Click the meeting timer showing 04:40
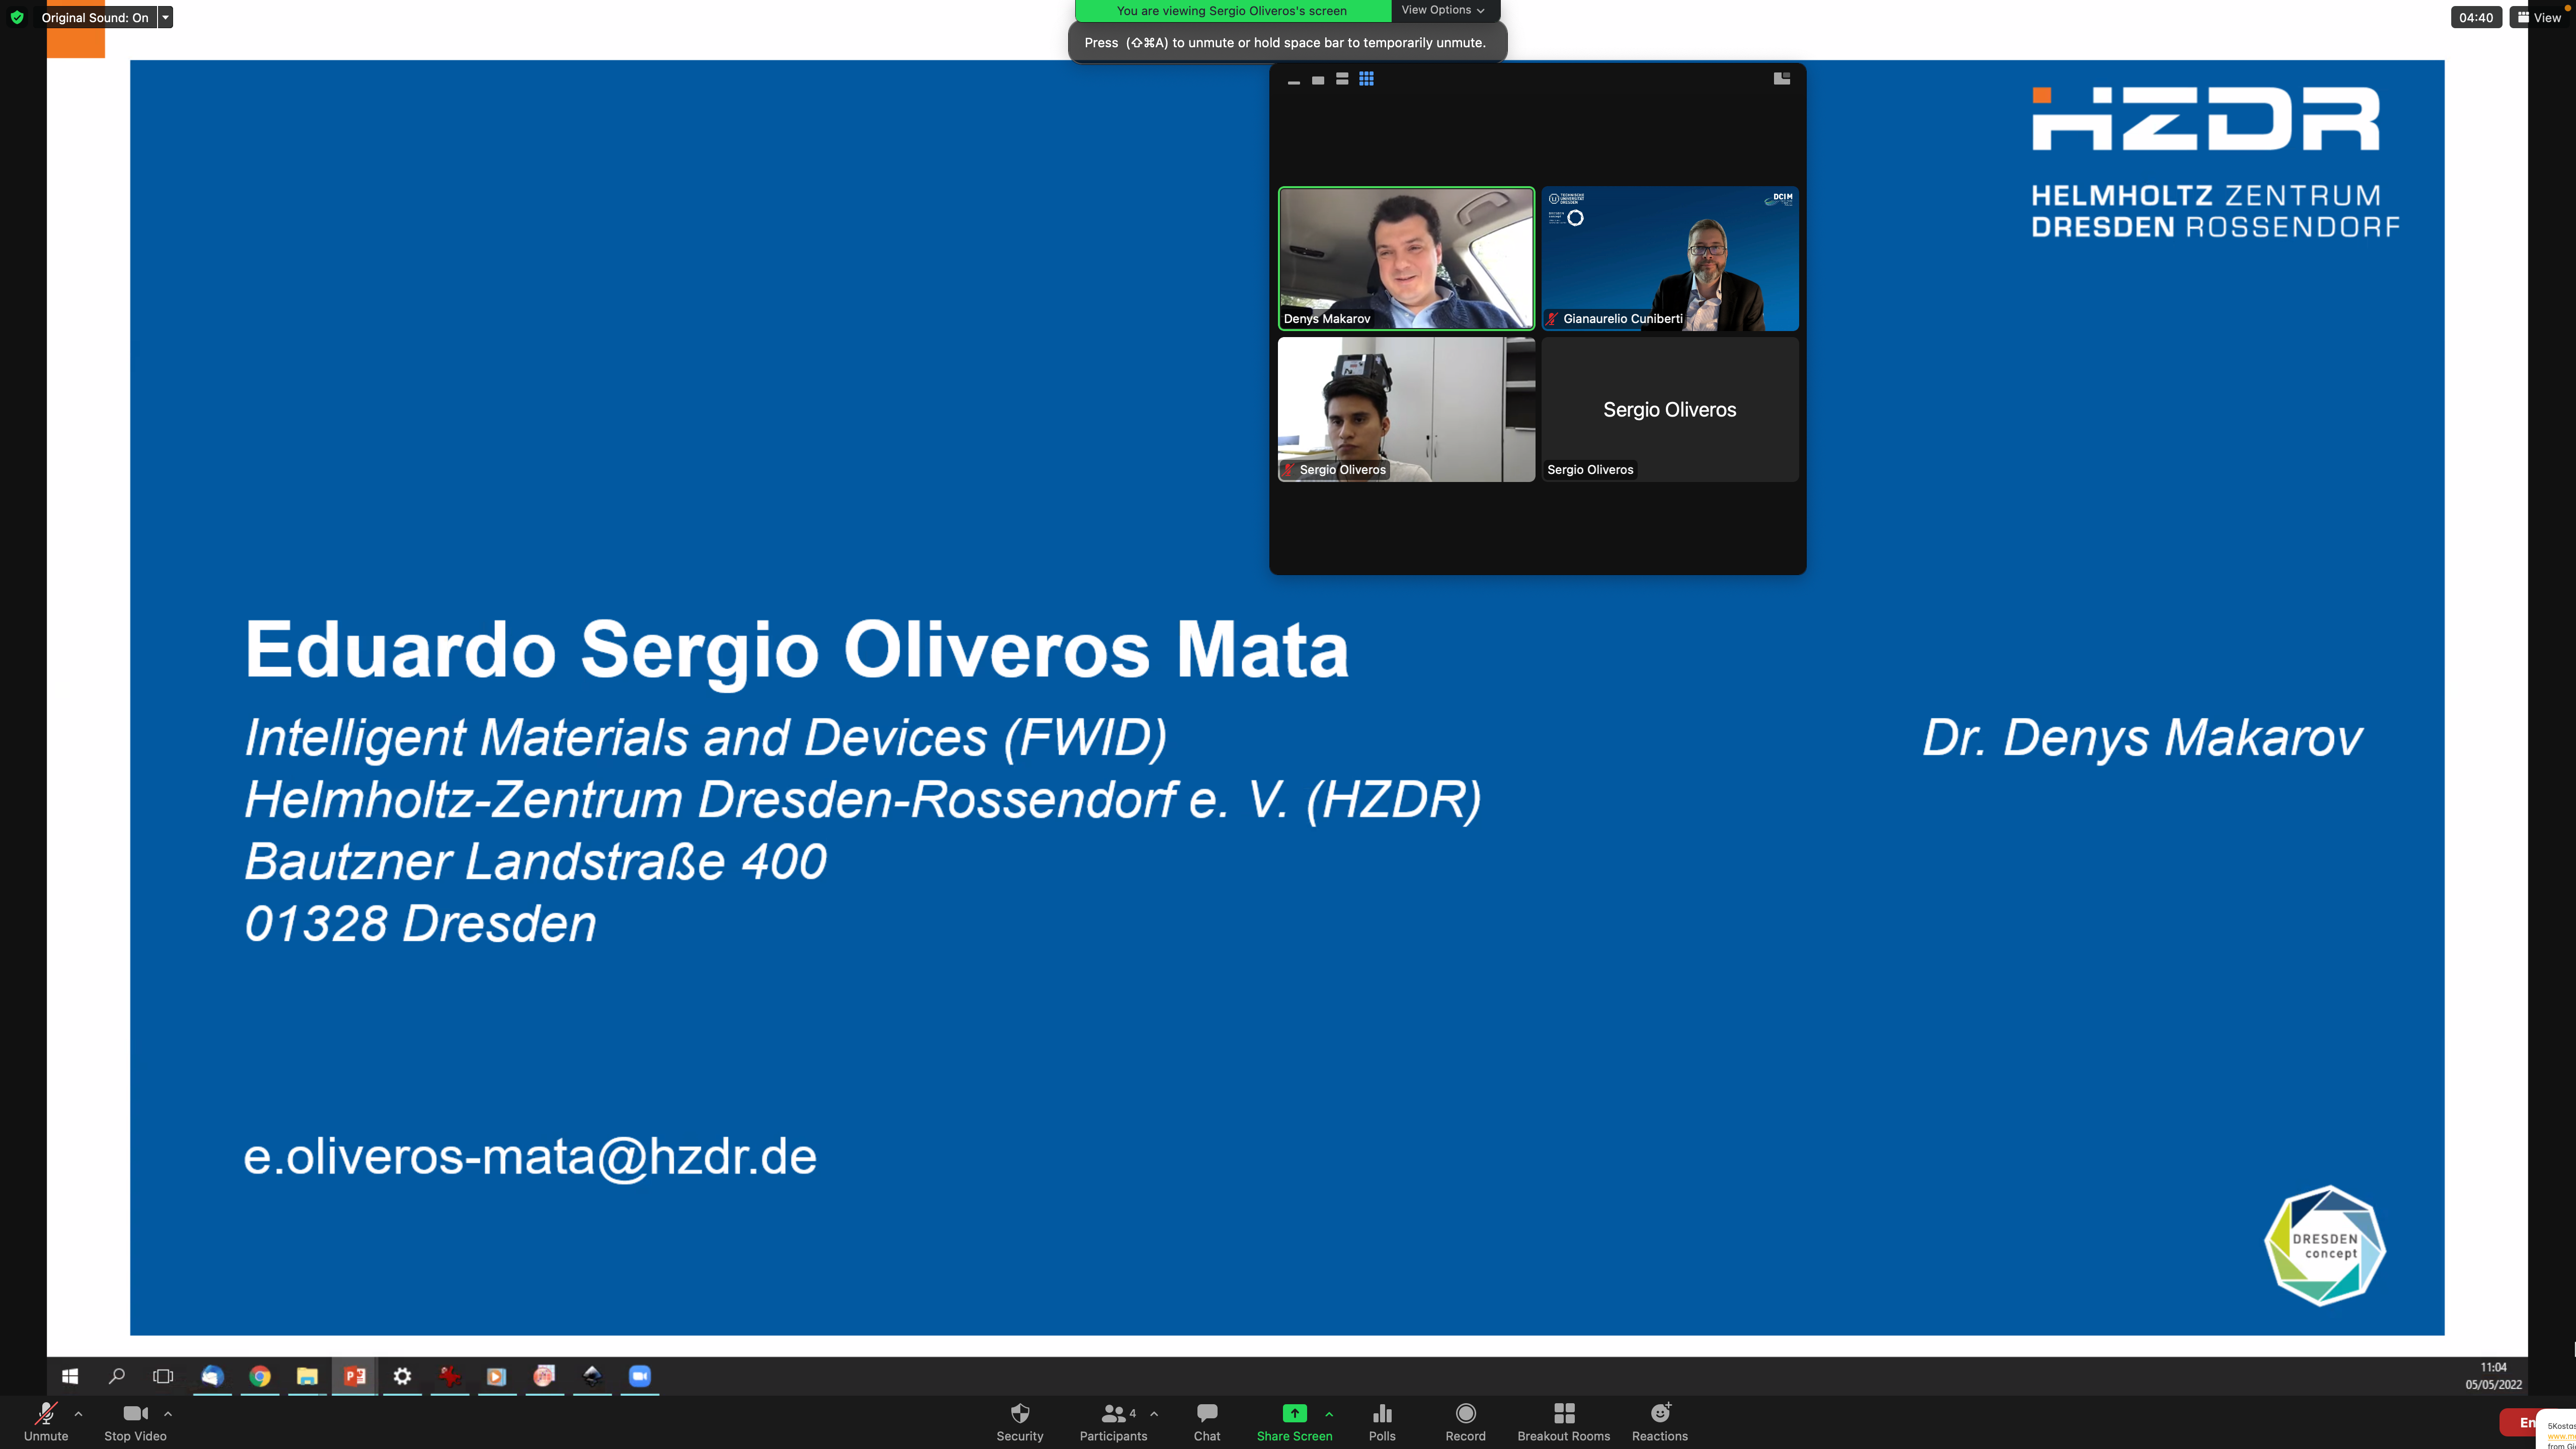 tap(2476, 17)
